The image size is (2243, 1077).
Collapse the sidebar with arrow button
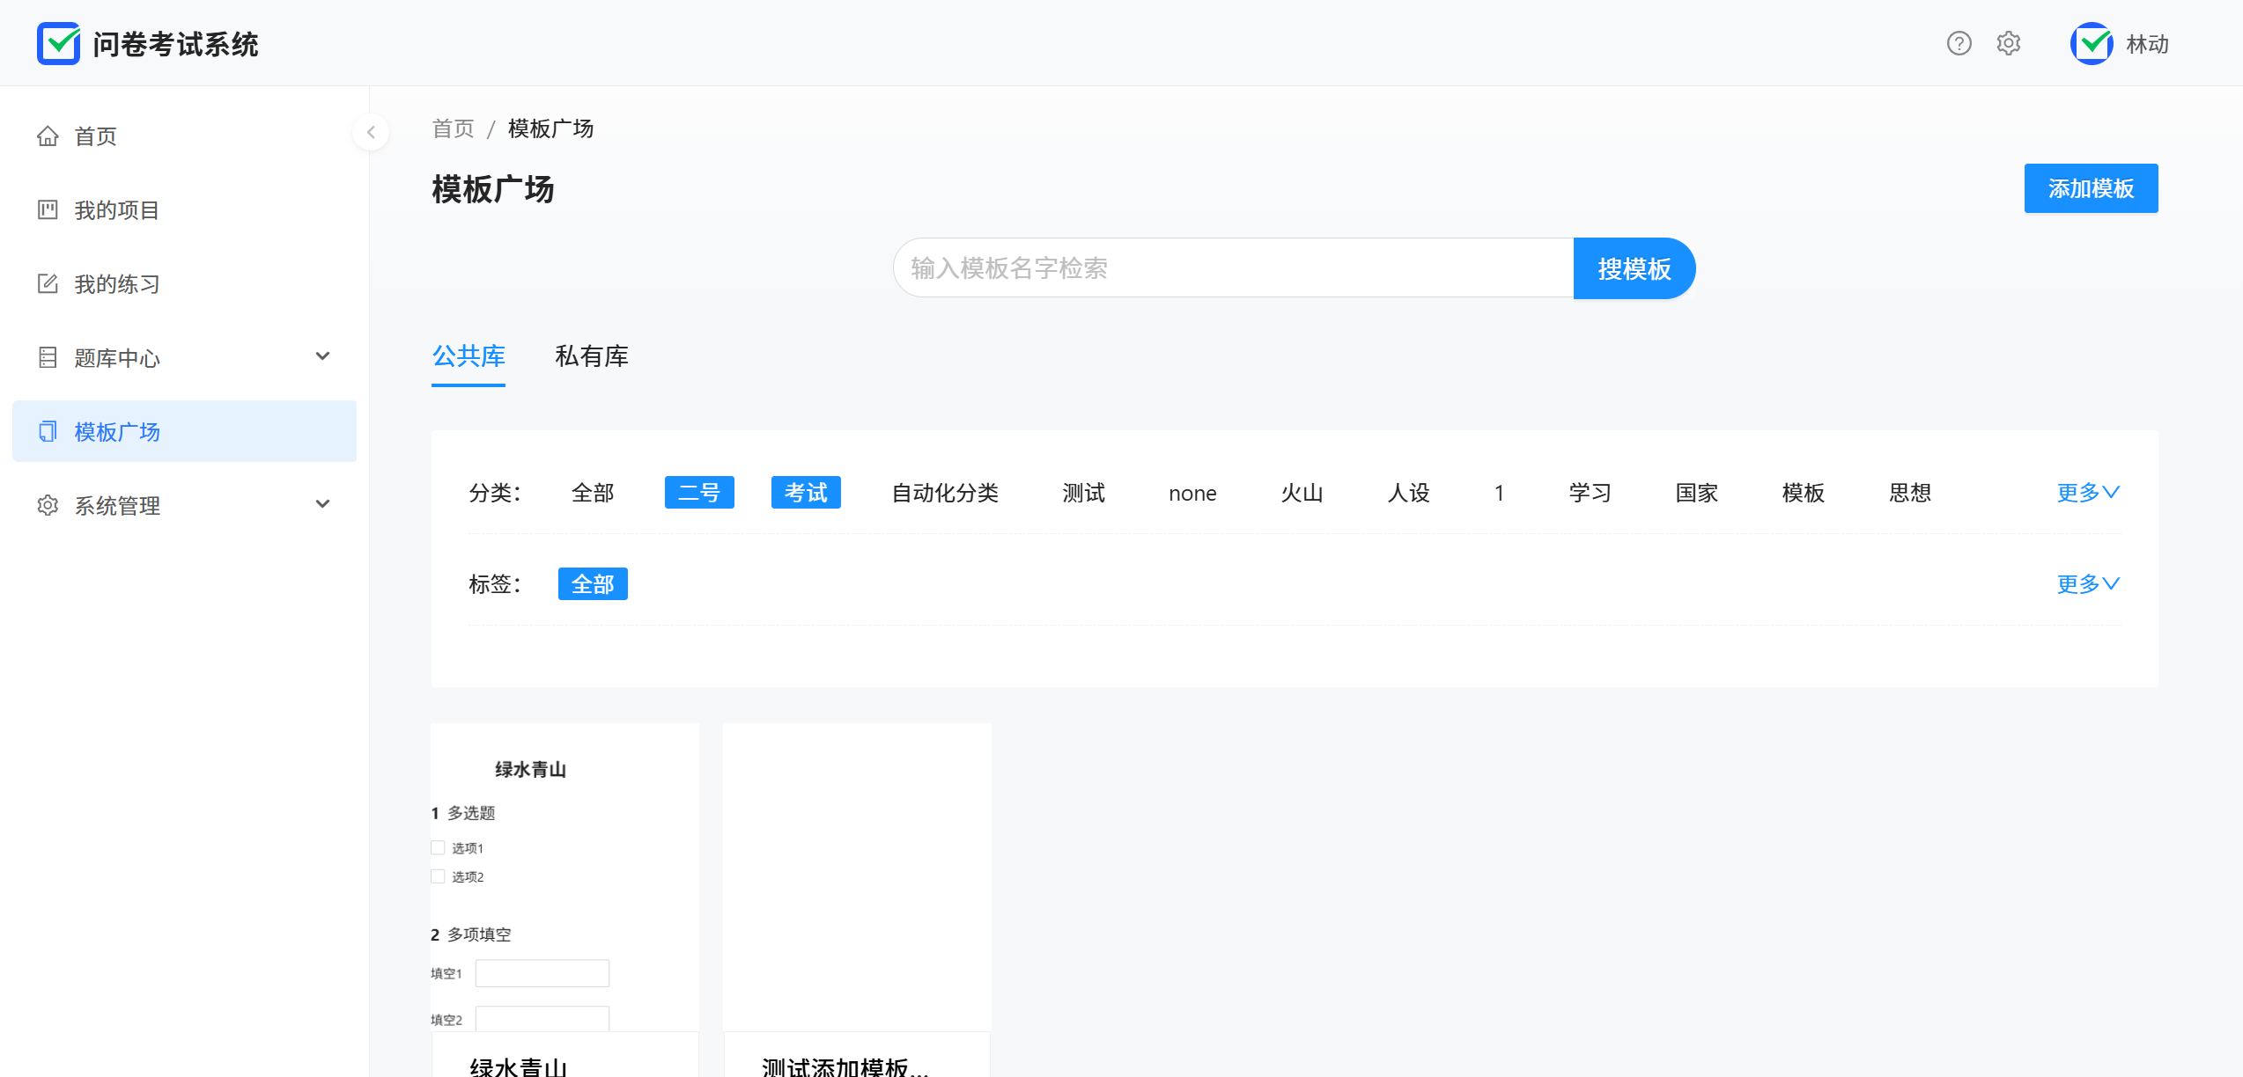tap(371, 132)
